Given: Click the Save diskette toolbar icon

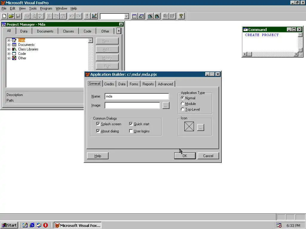Looking at the screenshot, I should pyautogui.click(x=18, y=16).
